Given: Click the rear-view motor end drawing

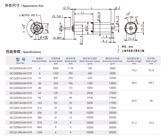Looking at the screenshot, I should pos(131,28).
